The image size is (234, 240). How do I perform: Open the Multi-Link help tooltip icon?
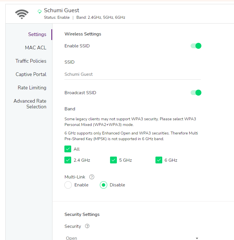[x=92, y=177]
